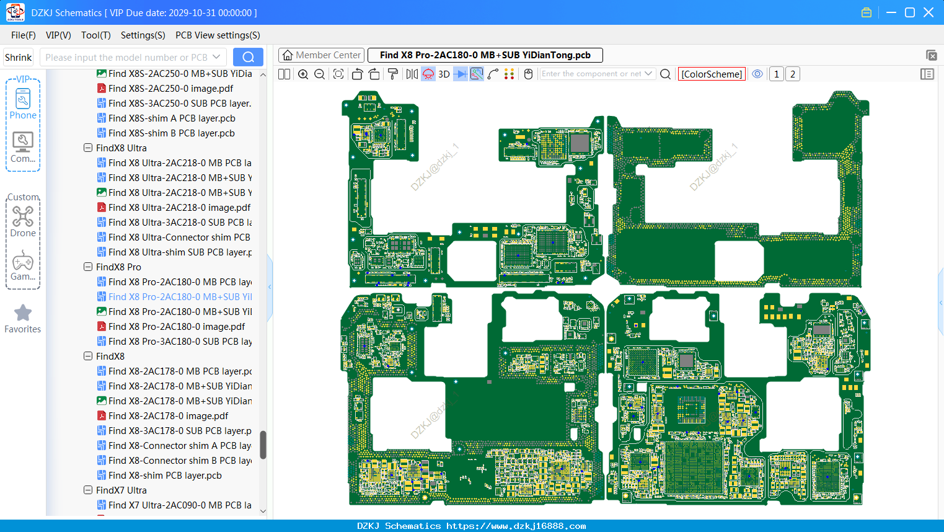Click the left panel collapse handle
Viewport: 944px width, 532px height.
[x=270, y=287]
